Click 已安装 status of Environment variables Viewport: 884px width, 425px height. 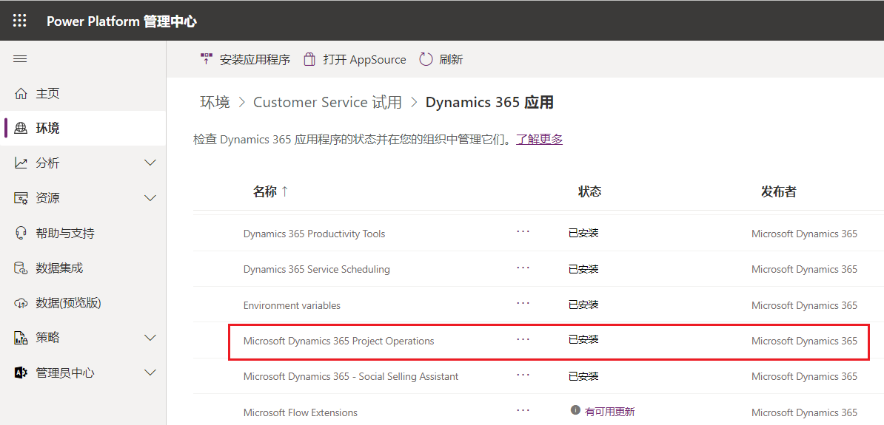click(x=583, y=305)
